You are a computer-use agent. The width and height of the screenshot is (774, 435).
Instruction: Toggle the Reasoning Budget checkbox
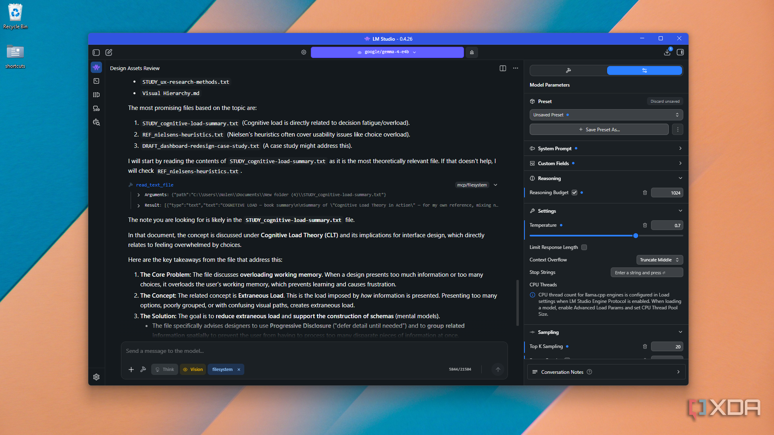[574, 193]
